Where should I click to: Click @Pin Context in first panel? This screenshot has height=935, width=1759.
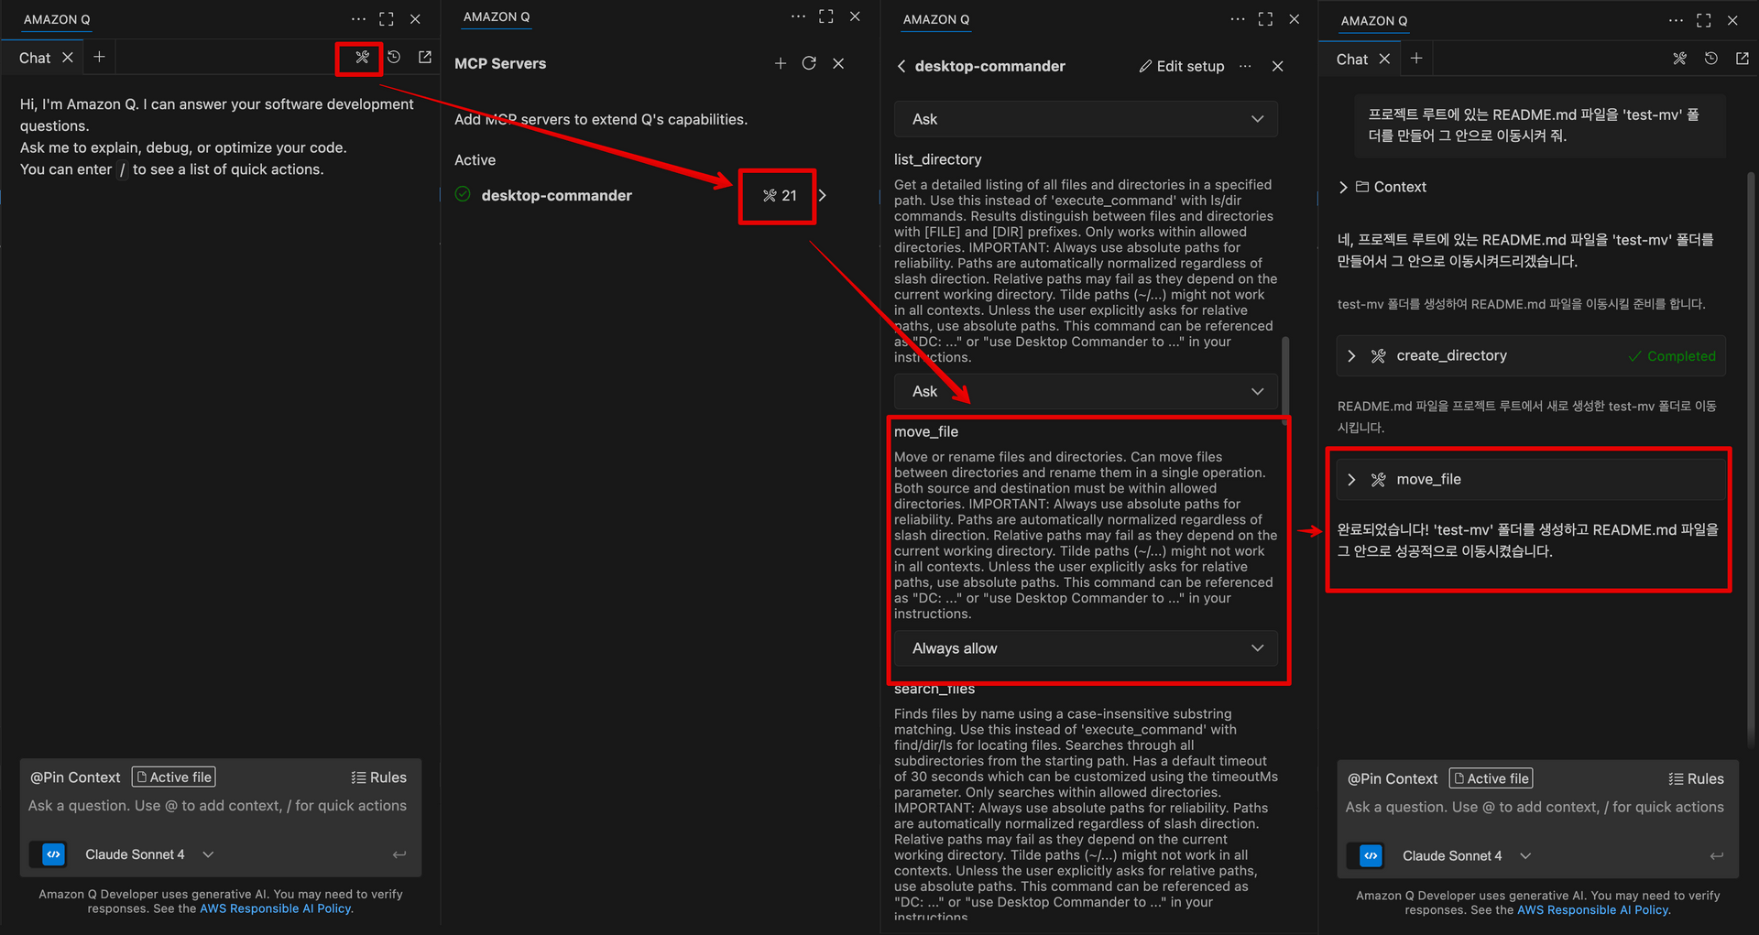pyautogui.click(x=75, y=777)
